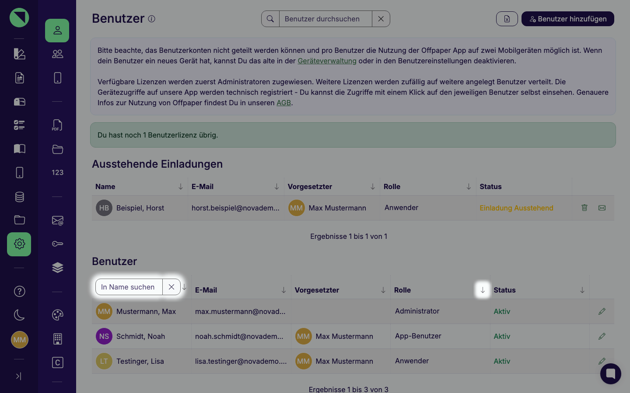This screenshot has width=630, height=393.
Task: Open the database icon in main sidebar
Action: pyautogui.click(x=19, y=197)
